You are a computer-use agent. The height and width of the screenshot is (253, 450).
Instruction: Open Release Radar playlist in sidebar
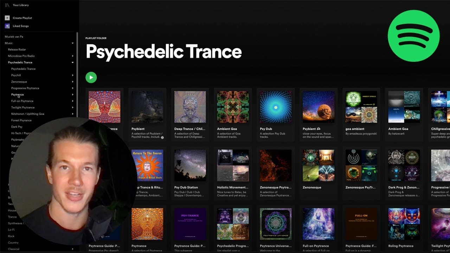point(17,50)
